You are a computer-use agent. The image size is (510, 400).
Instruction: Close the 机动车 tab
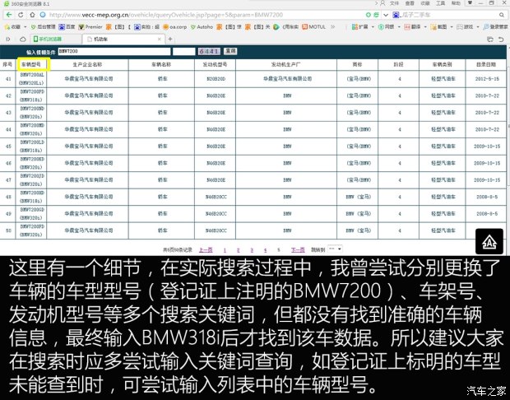[x=160, y=39]
